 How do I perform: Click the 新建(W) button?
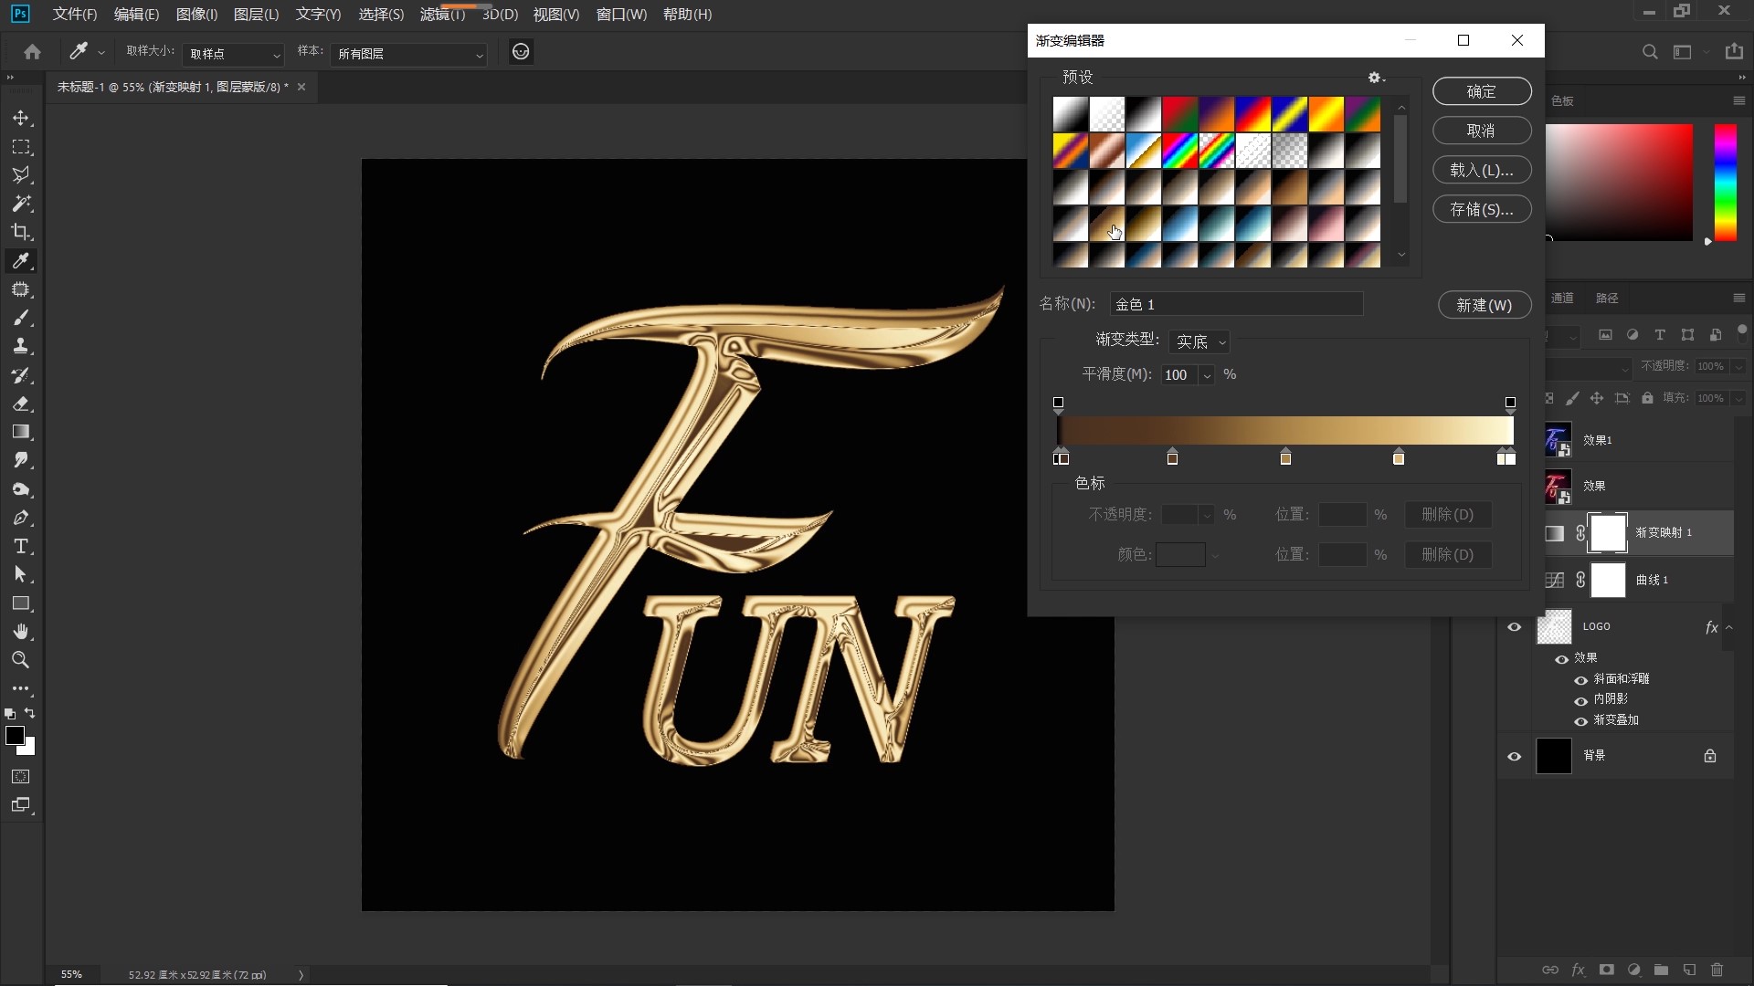(x=1484, y=305)
